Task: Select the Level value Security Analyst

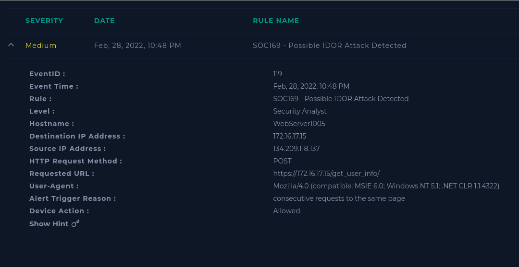Action: [299, 112]
